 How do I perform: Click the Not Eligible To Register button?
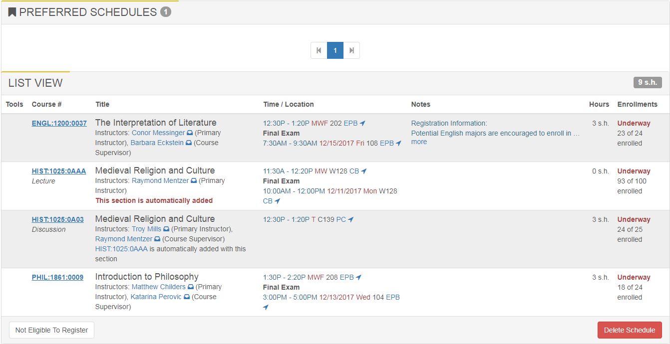tap(52, 330)
